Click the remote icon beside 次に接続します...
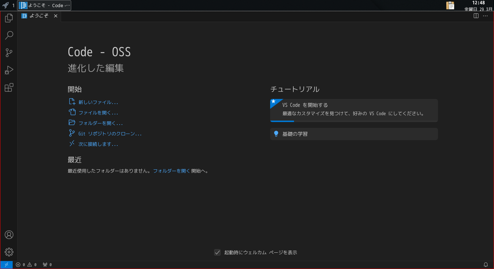This screenshot has width=494, height=269. pyautogui.click(x=72, y=144)
